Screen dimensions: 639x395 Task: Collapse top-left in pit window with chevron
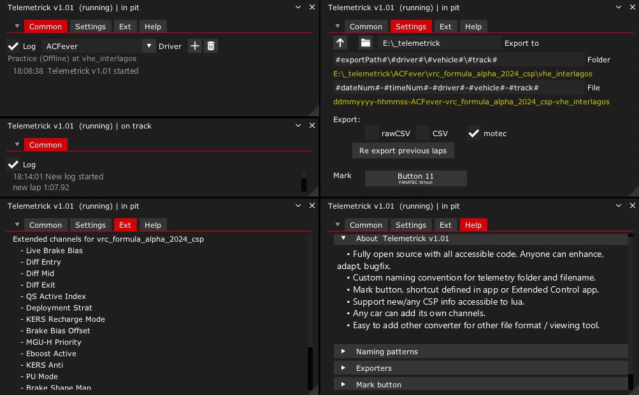pos(298,8)
